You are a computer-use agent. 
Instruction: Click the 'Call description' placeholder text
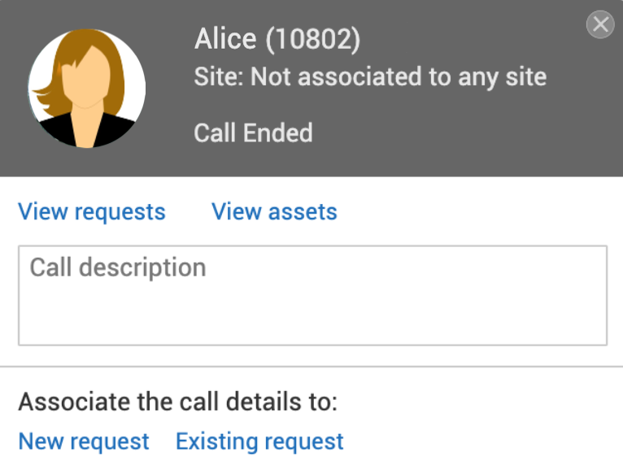point(118,267)
